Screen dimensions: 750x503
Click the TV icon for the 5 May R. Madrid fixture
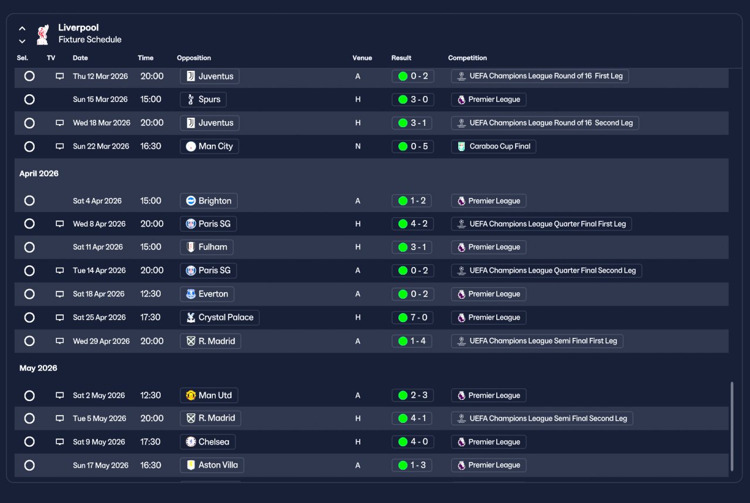coord(60,418)
